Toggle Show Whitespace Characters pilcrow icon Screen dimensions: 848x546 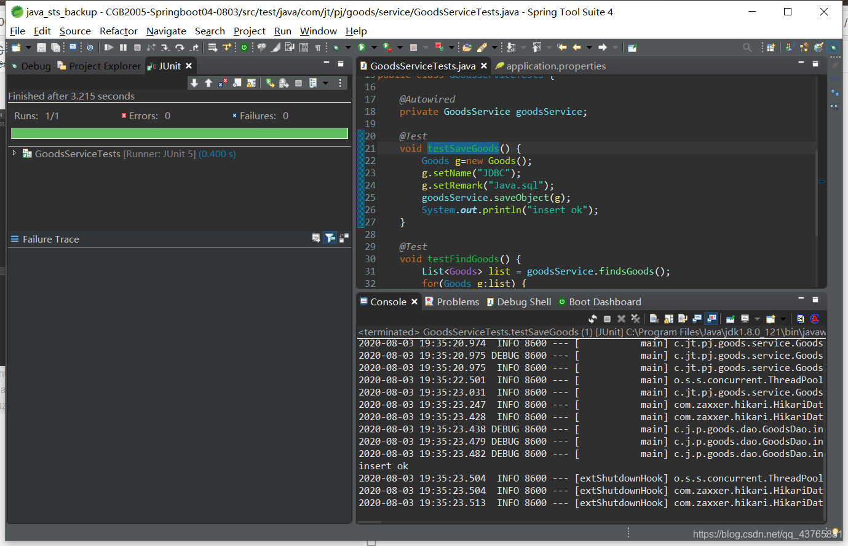click(318, 47)
